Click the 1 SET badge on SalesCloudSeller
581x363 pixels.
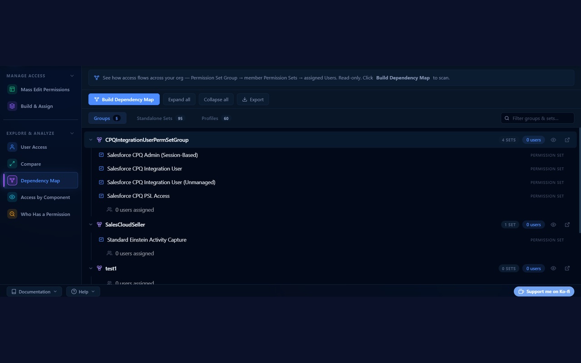tap(510, 225)
